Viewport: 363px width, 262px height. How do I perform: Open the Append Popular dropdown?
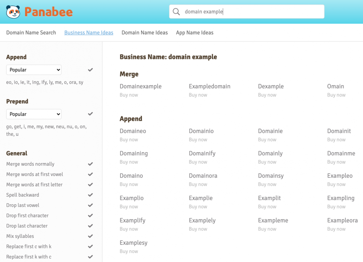click(x=34, y=70)
